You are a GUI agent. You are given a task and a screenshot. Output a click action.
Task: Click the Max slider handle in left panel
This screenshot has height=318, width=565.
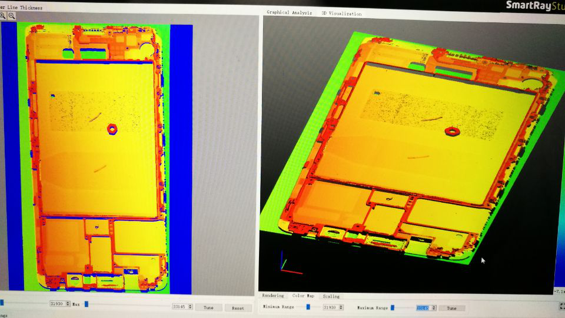pos(87,304)
